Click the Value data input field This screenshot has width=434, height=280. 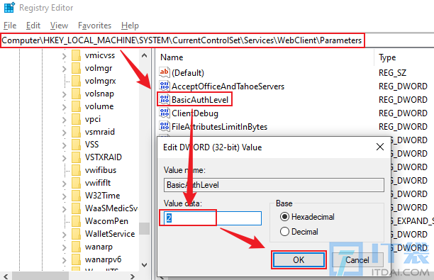(213, 218)
